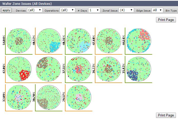Open the 42.86% wafer map
The image size is (178, 121).
(x=19, y=69)
